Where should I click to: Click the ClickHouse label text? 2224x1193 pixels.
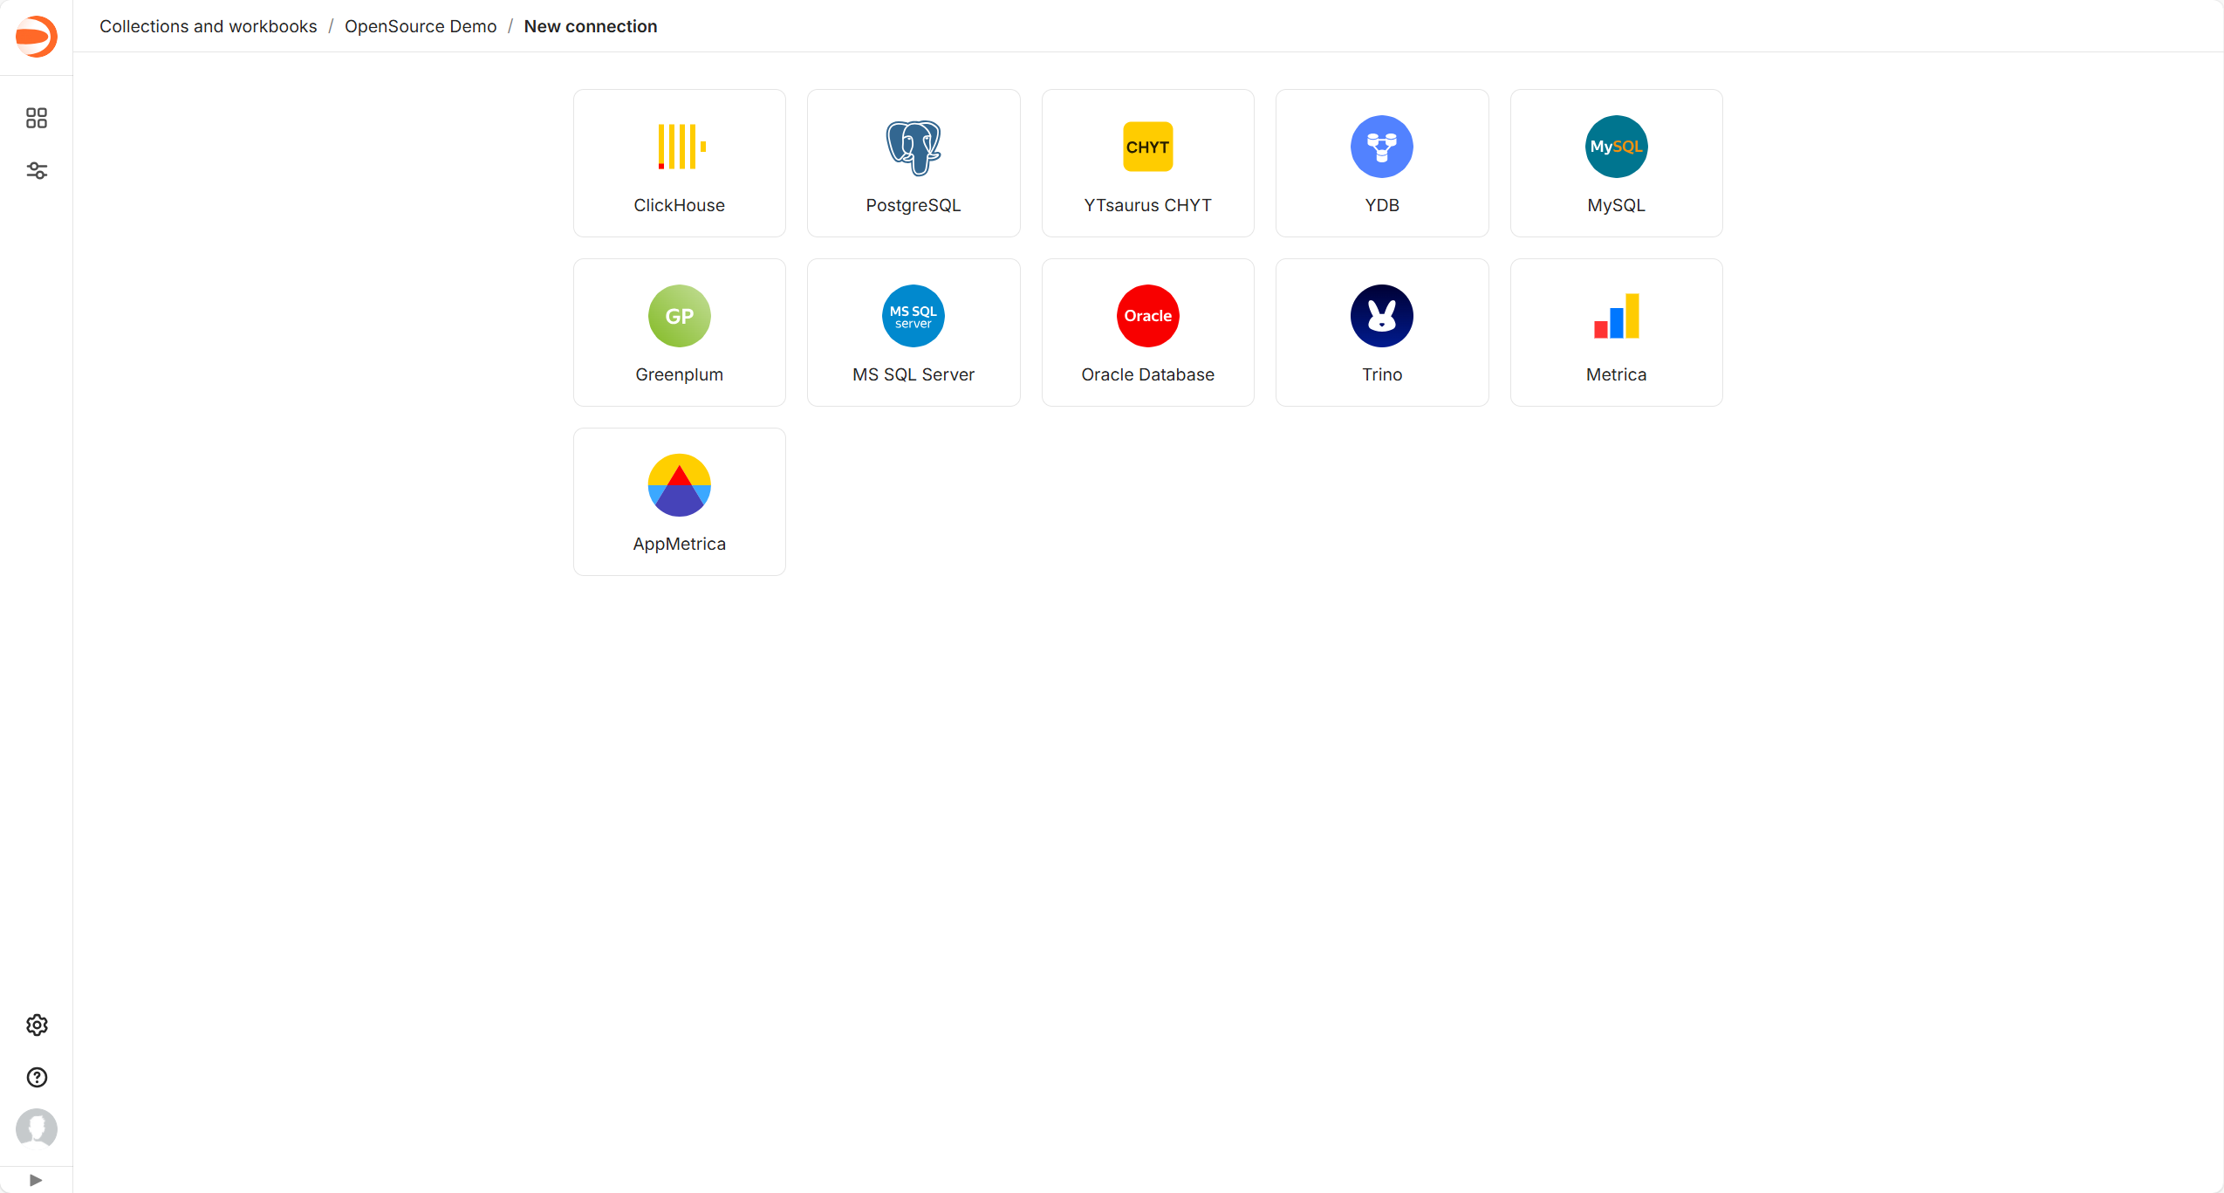(680, 205)
